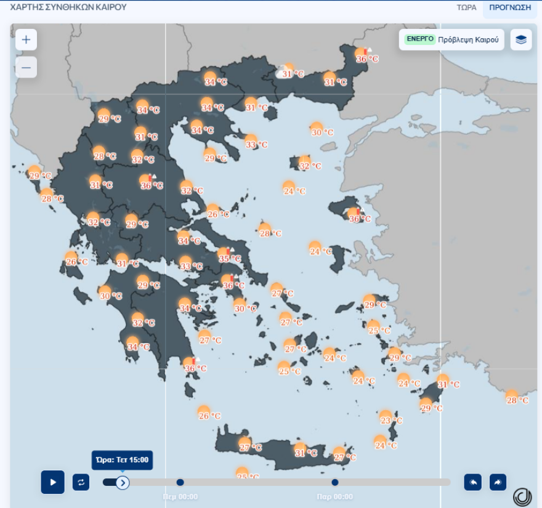Open the ΠΡΟΓΝΩΣΗ tab

511,8
